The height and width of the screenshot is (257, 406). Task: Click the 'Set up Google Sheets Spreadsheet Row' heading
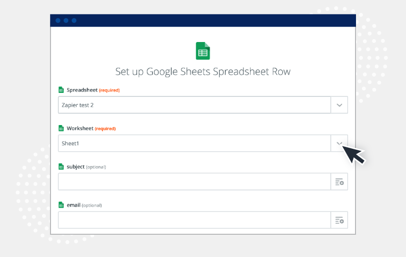203,72
